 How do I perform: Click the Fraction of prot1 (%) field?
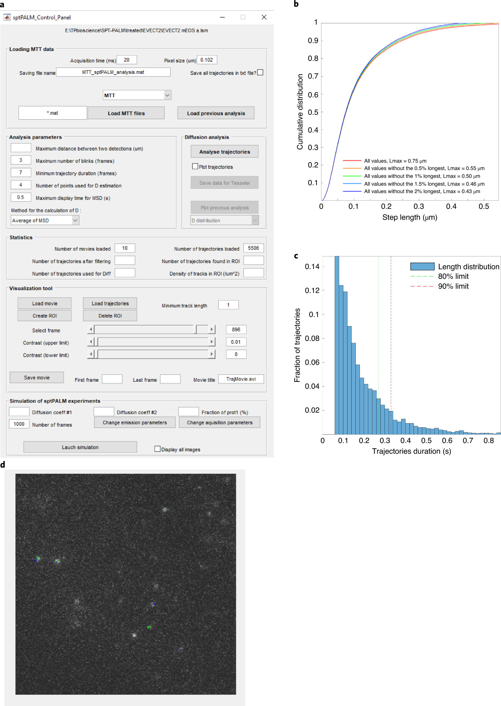[x=189, y=412]
